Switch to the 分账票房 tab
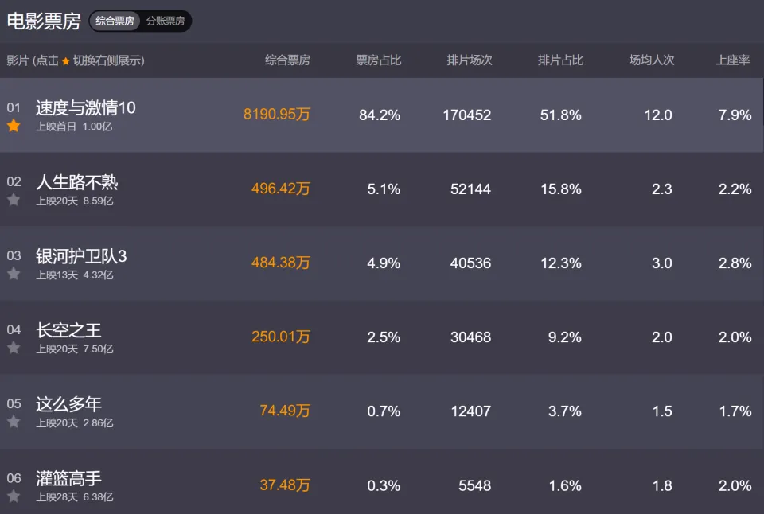Image resolution: width=764 pixels, height=514 pixels. coord(166,21)
